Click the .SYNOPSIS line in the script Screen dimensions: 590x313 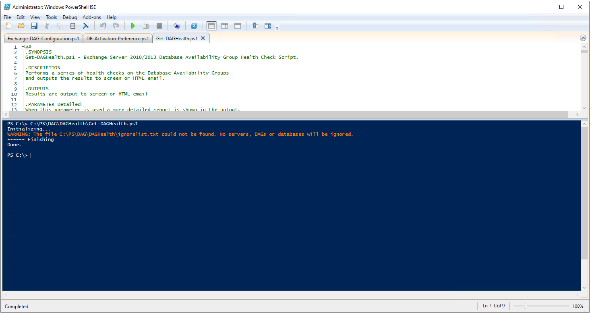pos(39,52)
